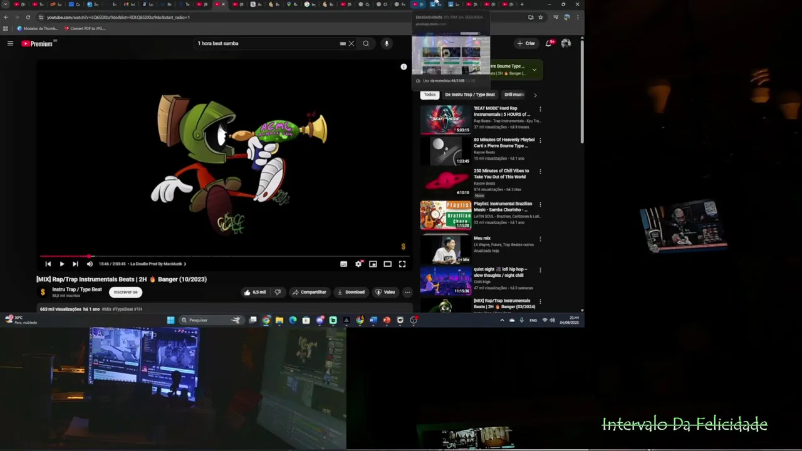
Task: Open more actions ellipsis under video
Action: pos(407,292)
